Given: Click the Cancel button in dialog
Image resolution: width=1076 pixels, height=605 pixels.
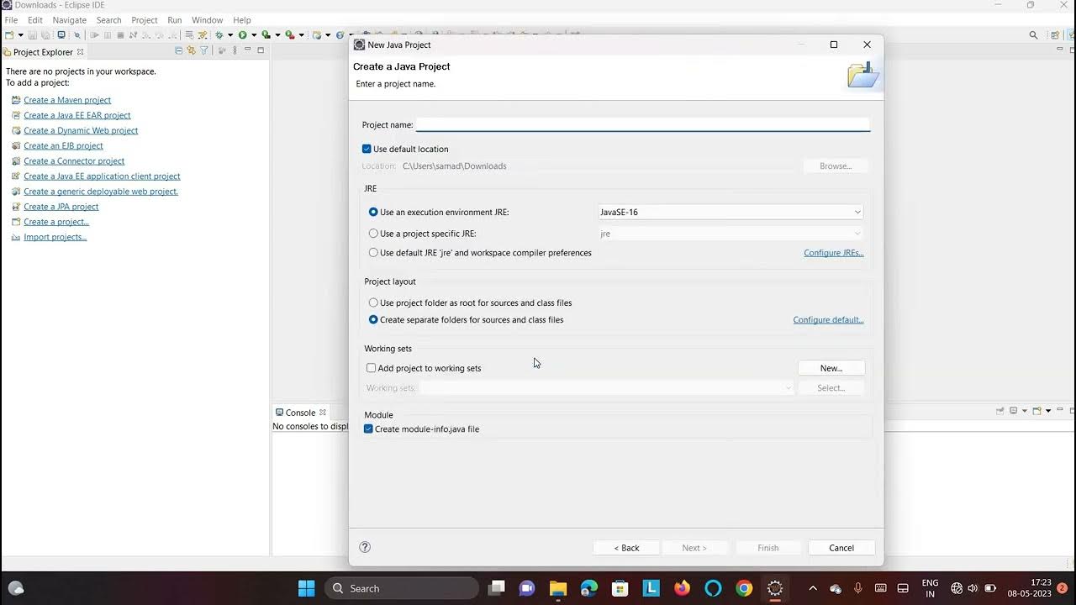Looking at the screenshot, I should click(841, 548).
